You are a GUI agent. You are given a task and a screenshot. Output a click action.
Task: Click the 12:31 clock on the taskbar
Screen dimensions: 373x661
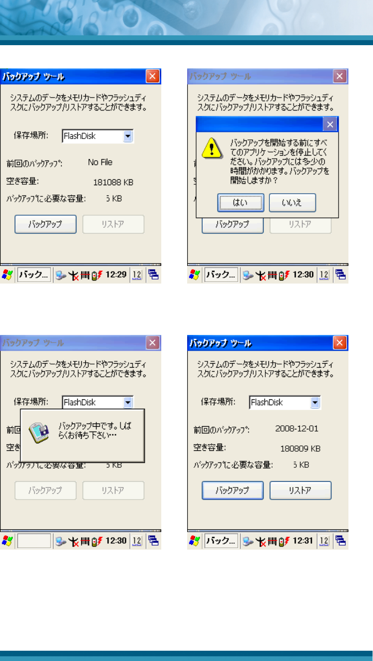pyautogui.click(x=303, y=542)
